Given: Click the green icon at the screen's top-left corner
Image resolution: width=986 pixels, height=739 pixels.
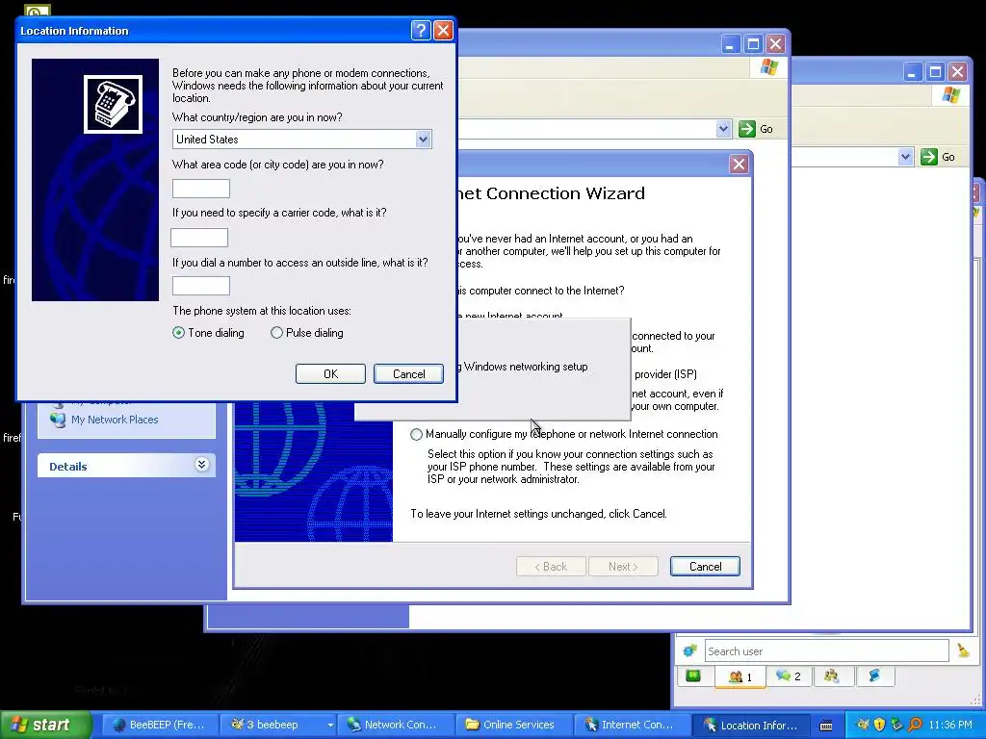Looking at the screenshot, I should coord(37,11).
